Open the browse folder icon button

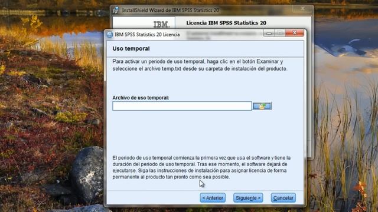pos(262,106)
